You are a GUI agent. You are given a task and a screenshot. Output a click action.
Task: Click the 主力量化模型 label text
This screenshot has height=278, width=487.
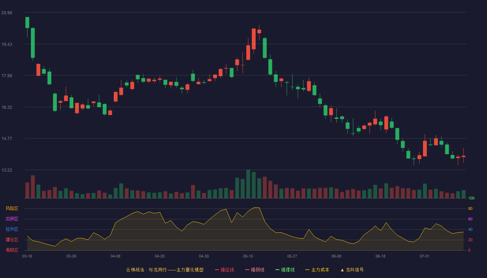(x=190, y=270)
